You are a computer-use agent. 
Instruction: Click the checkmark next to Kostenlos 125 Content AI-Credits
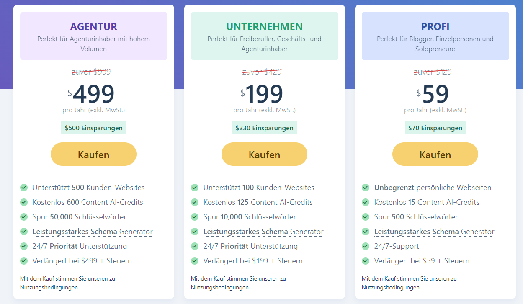click(195, 202)
